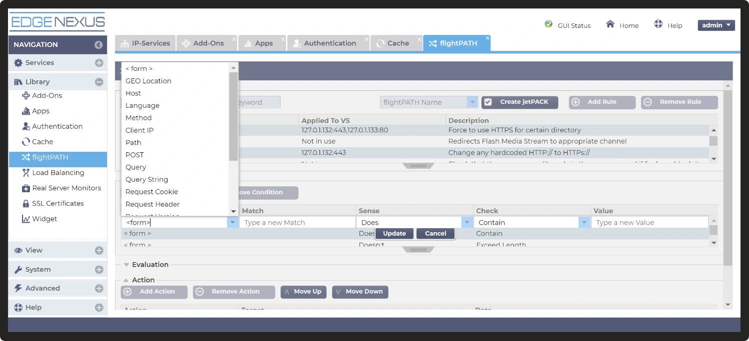Close the flightPATH tab

(x=487, y=38)
